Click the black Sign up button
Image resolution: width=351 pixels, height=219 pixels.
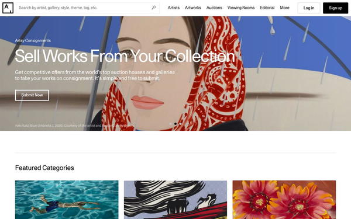(335, 8)
